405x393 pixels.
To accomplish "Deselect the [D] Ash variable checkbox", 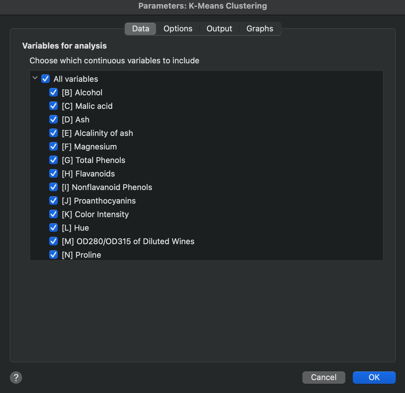I will pyautogui.click(x=53, y=119).
